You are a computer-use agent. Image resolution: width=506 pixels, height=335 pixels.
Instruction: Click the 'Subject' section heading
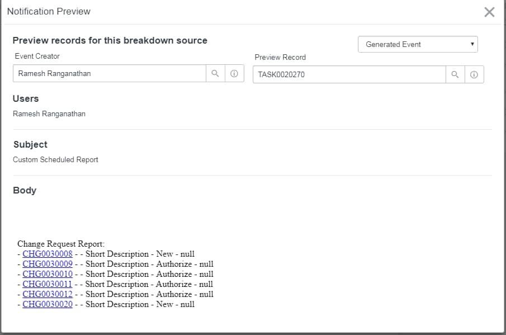click(x=30, y=145)
